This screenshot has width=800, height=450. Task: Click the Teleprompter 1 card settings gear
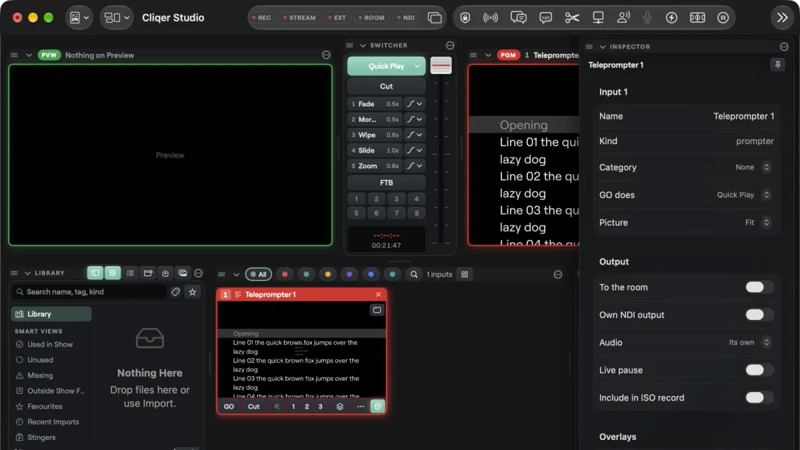coord(378,407)
